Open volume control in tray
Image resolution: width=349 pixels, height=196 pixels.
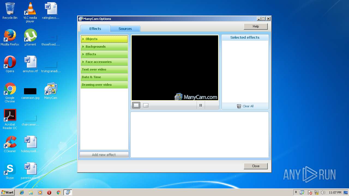click(323, 192)
